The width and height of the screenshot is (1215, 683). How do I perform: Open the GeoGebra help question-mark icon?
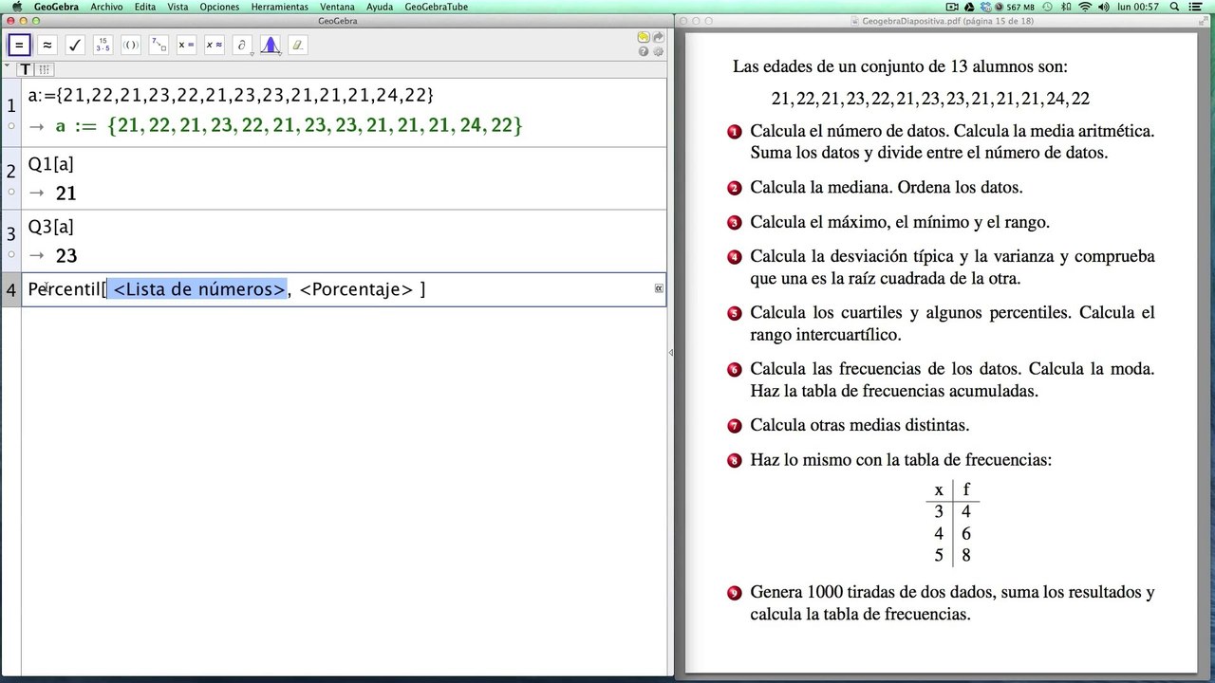coord(644,51)
